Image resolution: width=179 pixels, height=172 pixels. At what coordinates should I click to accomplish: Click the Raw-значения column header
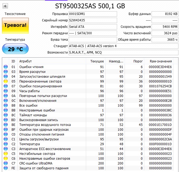[159, 61]
